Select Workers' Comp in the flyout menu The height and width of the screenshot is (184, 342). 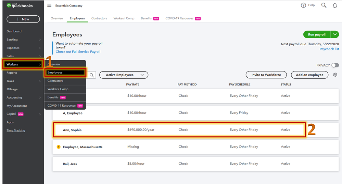65,89
